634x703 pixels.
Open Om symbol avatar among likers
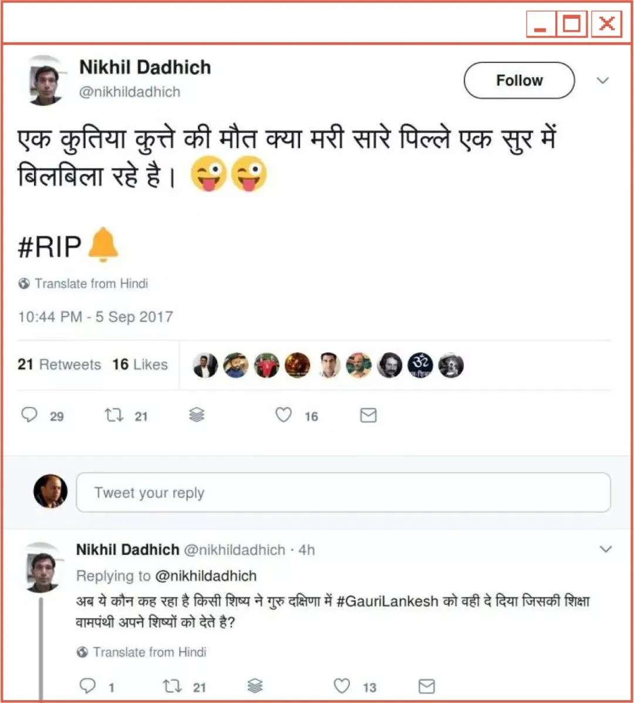pyautogui.click(x=420, y=366)
